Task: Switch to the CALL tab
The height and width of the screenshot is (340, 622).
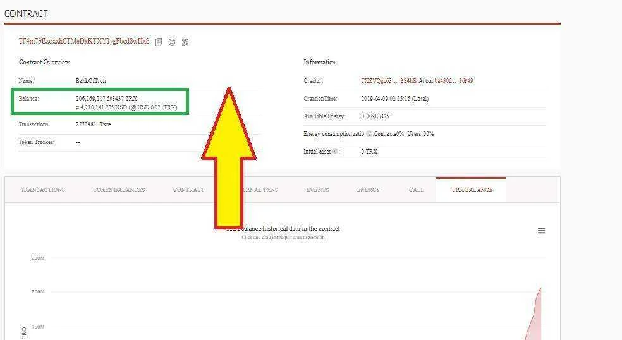Action: [x=416, y=190]
